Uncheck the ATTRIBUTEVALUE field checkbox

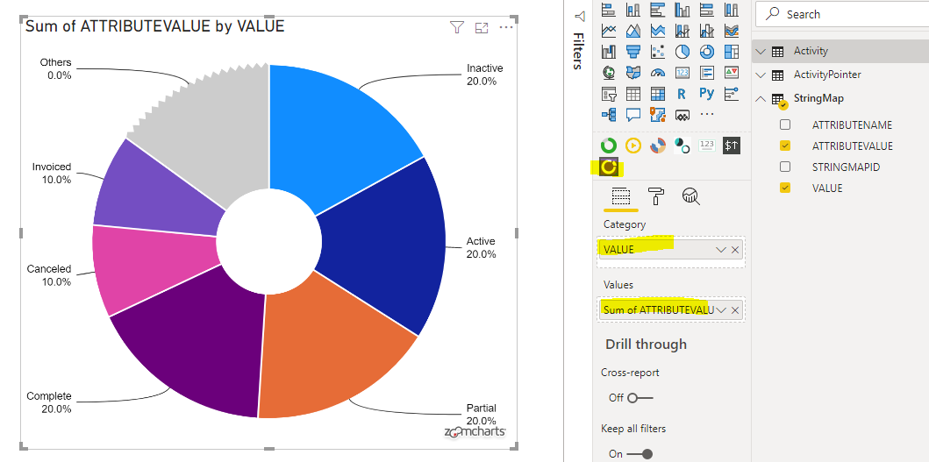(785, 146)
